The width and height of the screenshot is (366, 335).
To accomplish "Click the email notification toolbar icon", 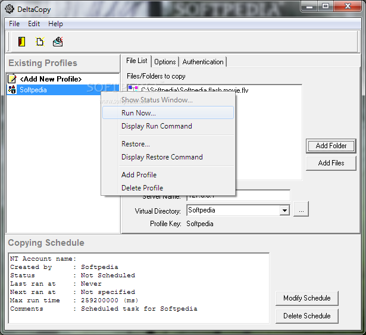I will tap(58, 42).
